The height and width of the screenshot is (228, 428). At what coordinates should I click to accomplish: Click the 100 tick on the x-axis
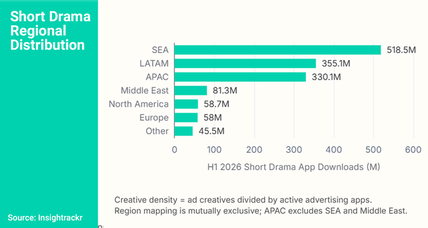coord(214,150)
